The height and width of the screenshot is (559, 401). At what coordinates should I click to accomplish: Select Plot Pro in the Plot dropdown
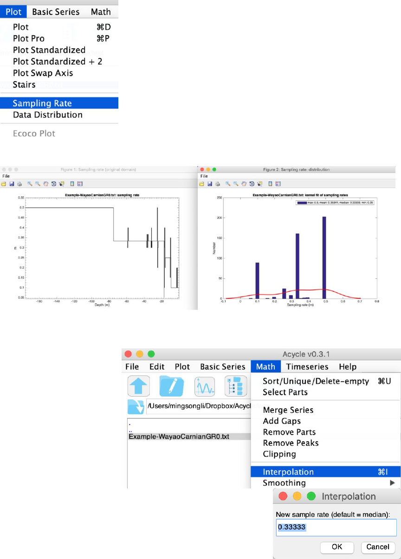(x=59, y=39)
